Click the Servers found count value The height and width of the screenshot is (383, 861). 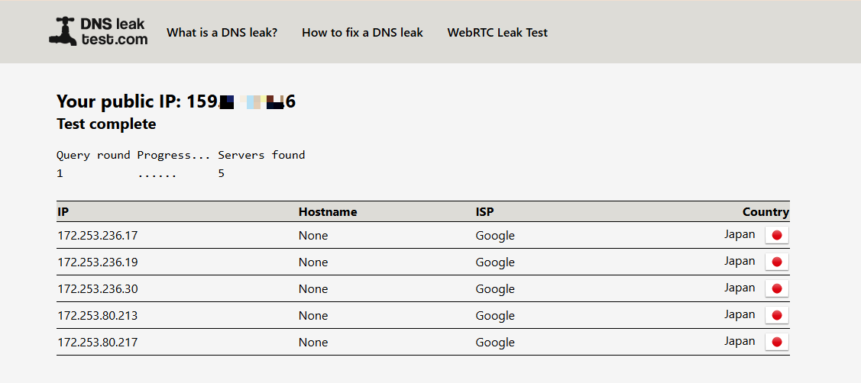221,174
